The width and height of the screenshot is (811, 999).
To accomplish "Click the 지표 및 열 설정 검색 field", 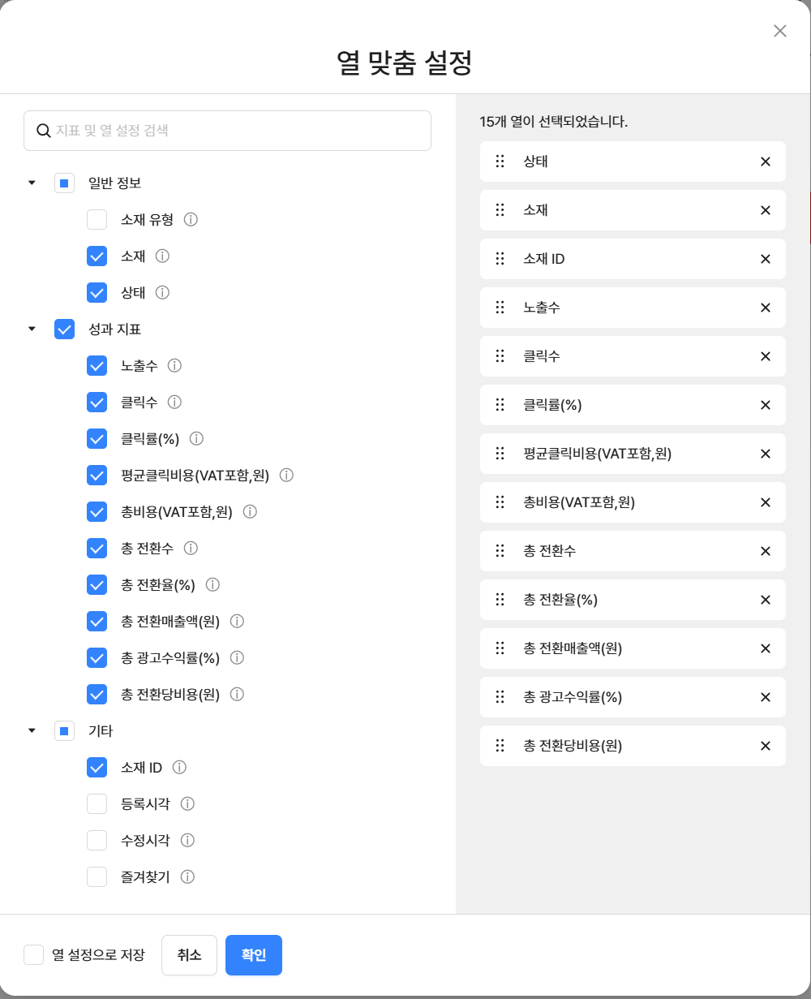I will (227, 131).
